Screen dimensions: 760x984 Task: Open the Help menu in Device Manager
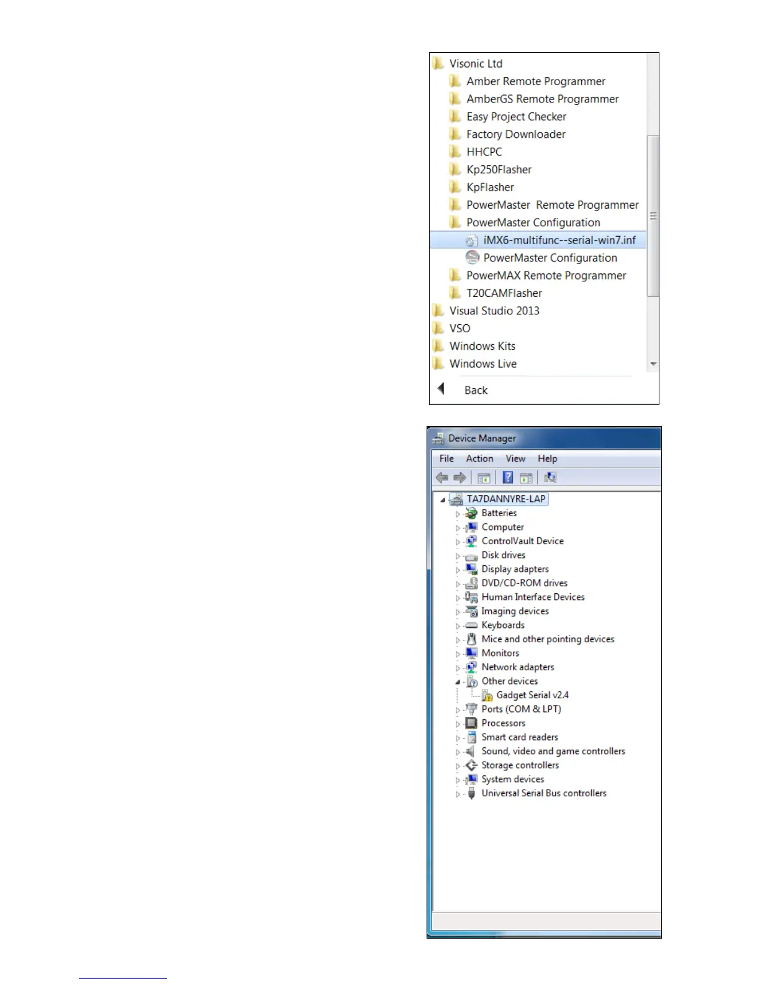[548, 458]
